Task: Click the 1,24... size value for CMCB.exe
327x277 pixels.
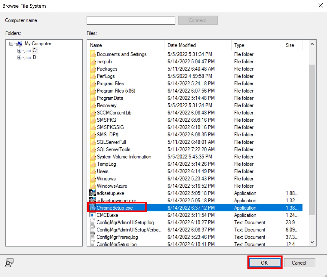Action: (x=292, y=215)
